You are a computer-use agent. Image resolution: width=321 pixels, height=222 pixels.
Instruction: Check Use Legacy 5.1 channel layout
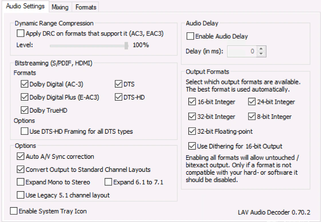[21, 195]
